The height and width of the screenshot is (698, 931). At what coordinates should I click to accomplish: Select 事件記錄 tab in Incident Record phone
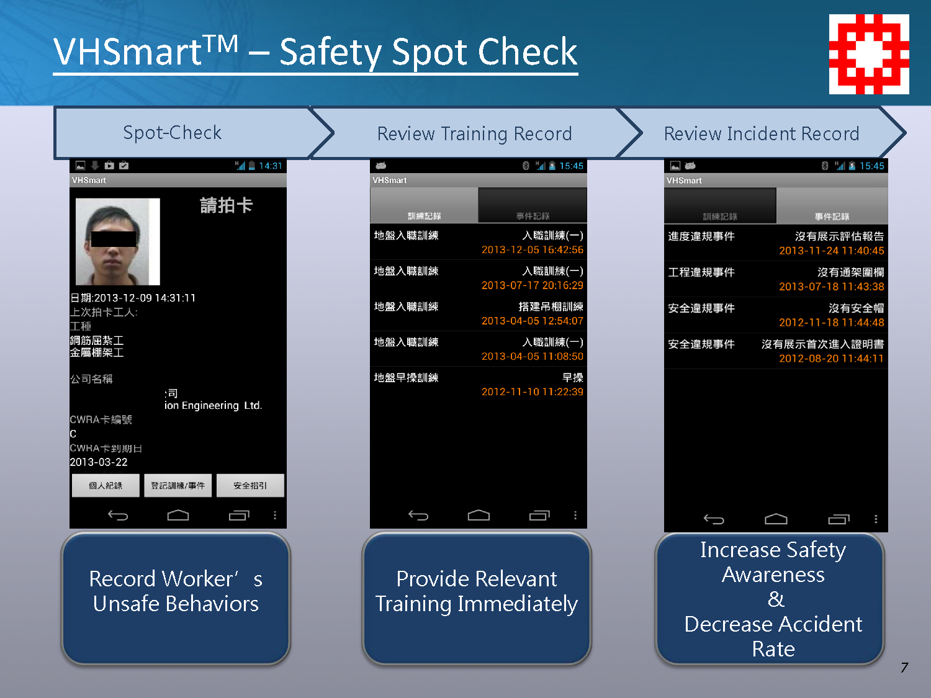click(x=832, y=206)
